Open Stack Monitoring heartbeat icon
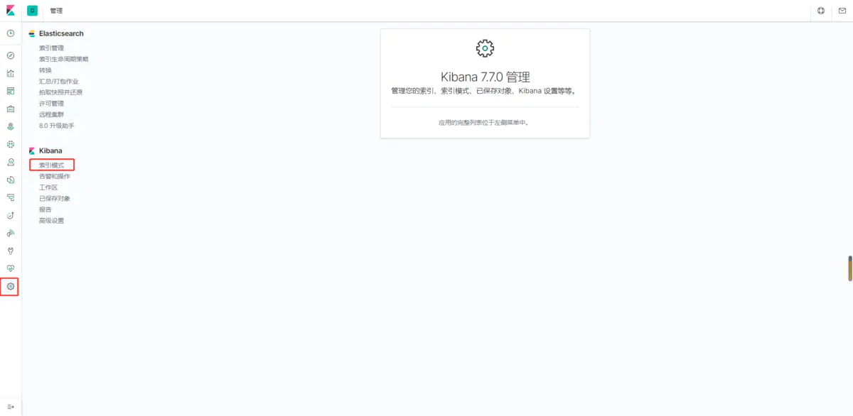This screenshot has width=853, height=416. (11, 268)
